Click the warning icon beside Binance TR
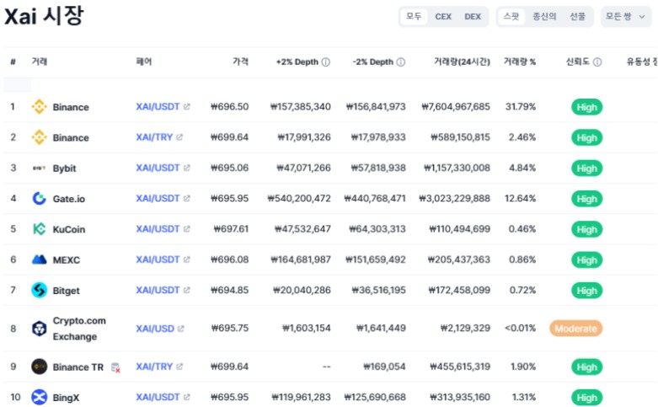The height and width of the screenshot is (407, 658). tap(115, 367)
